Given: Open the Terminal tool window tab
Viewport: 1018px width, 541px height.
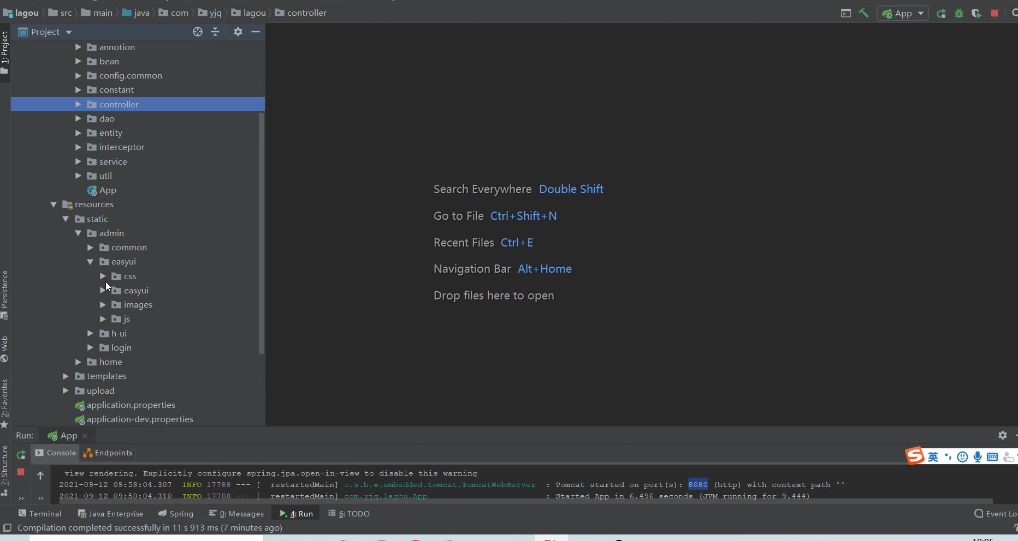Looking at the screenshot, I should 40,514.
